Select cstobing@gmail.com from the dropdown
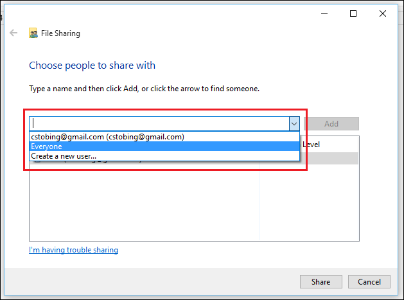Viewport: 404px width, 300px height. point(107,136)
